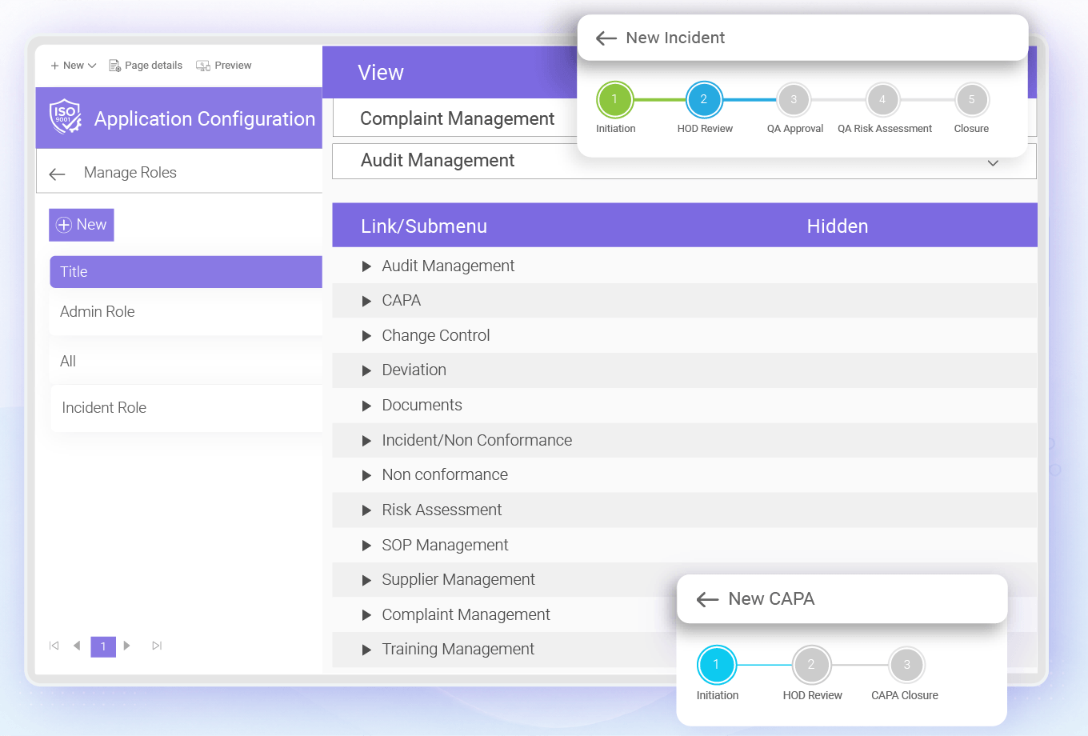The width and height of the screenshot is (1088, 736).
Task: Select step 4 QA Risk Assessment
Action: (882, 100)
